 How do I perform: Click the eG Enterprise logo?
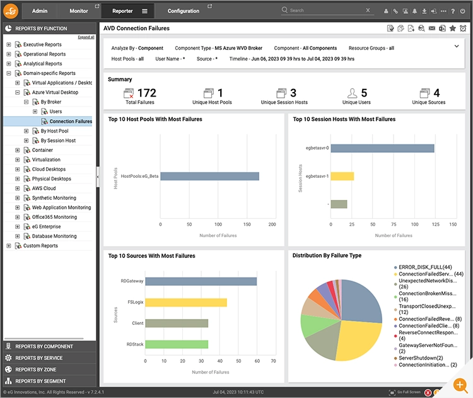point(11,11)
